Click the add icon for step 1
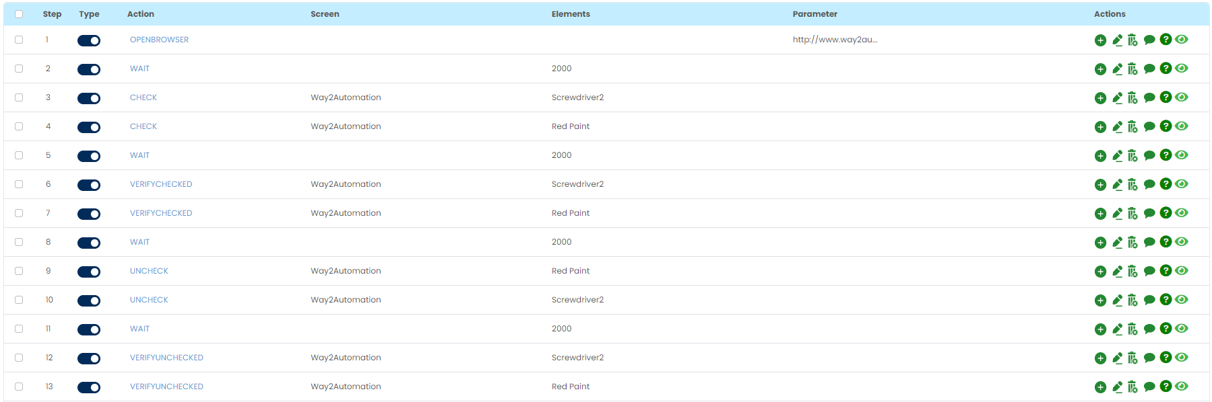Screen dimensions: 1212x402 coord(1100,40)
